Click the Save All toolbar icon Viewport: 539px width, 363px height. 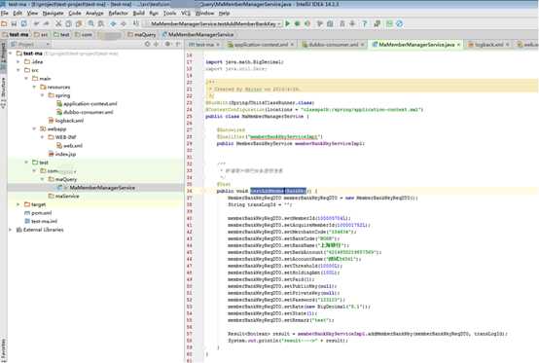pyautogui.click(x=14, y=23)
